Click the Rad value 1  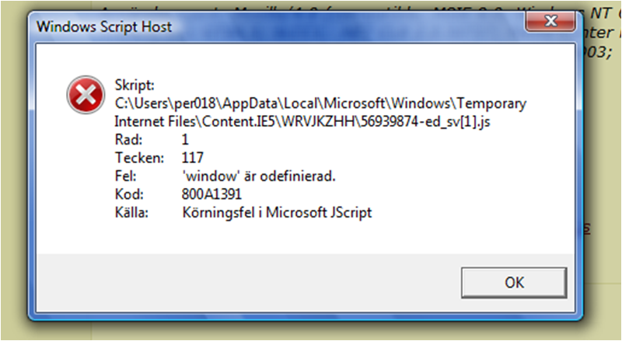pyautogui.click(x=185, y=140)
